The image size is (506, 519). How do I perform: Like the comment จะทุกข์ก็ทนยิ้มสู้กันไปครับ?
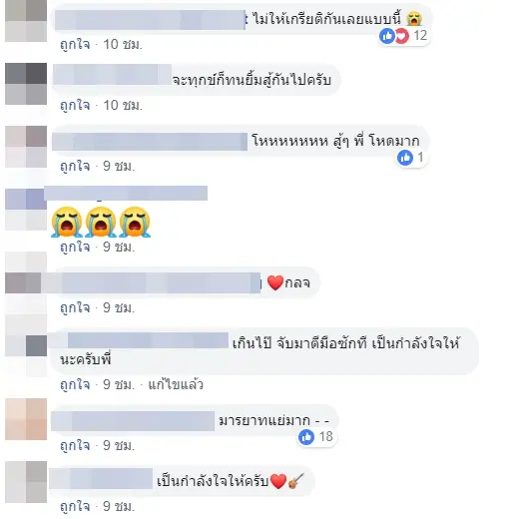[75, 106]
